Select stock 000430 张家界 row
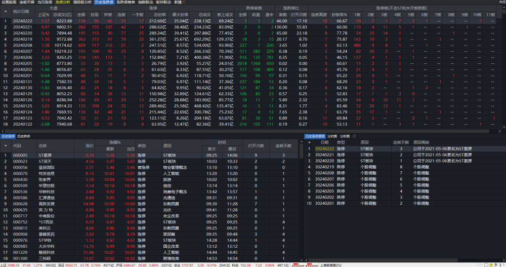 pos(149,180)
